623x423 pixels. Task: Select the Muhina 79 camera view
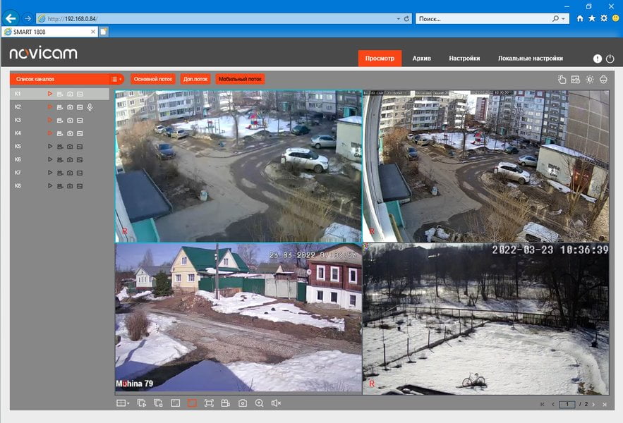[x=238, y=318]
